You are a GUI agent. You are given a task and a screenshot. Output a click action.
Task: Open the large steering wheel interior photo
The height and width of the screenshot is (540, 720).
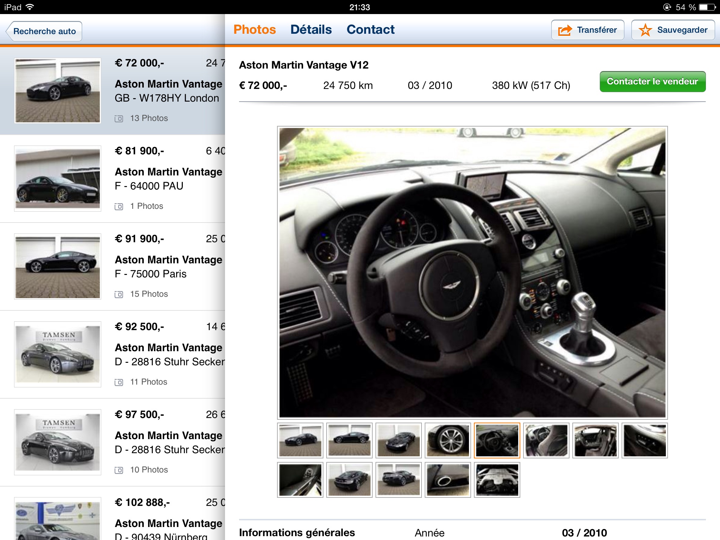coord(472,272)
